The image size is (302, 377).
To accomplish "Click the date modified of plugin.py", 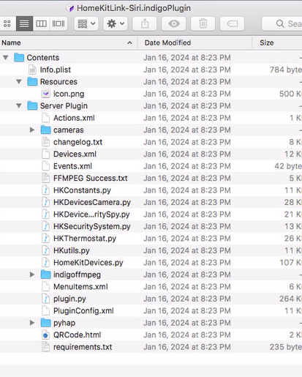I will point(187,299).
